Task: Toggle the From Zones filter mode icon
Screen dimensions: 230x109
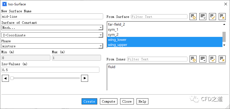Action: pos(193,59)
